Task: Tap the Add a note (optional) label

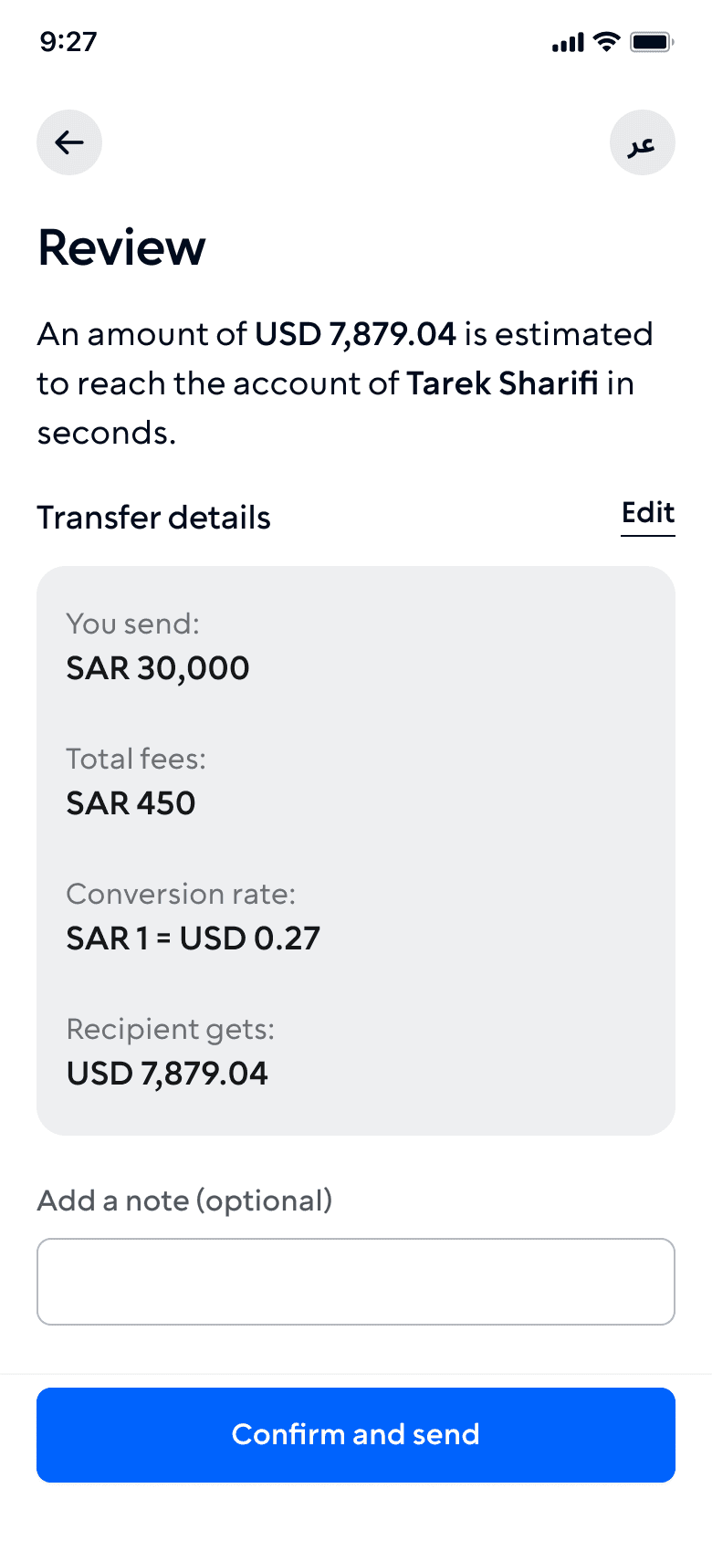Action: click(x=184, y=1200)
